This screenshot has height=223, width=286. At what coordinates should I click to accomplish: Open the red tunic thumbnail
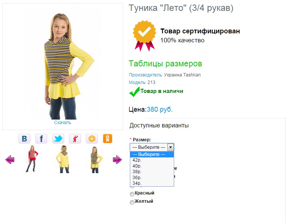[x=32, y=159]
